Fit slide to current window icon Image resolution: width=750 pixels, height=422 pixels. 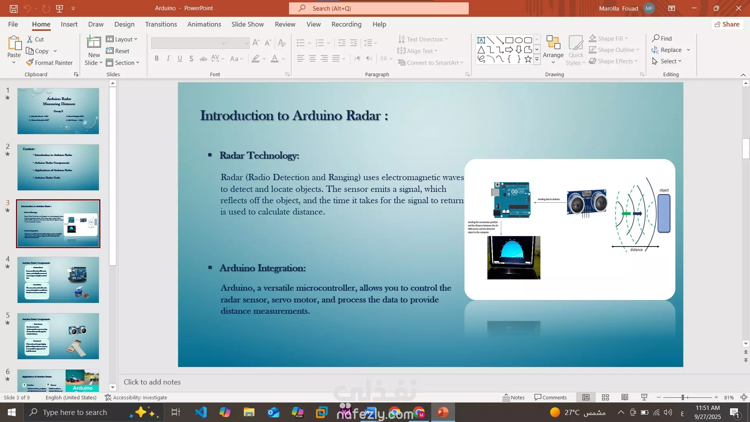(744, 397)
